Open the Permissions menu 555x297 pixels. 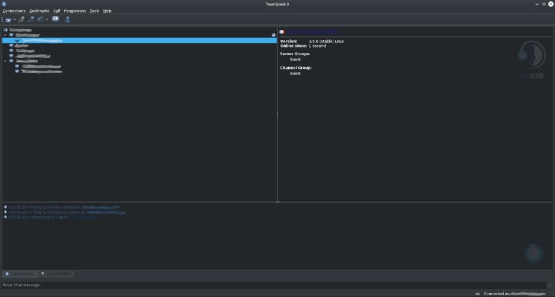pos(75,11)
